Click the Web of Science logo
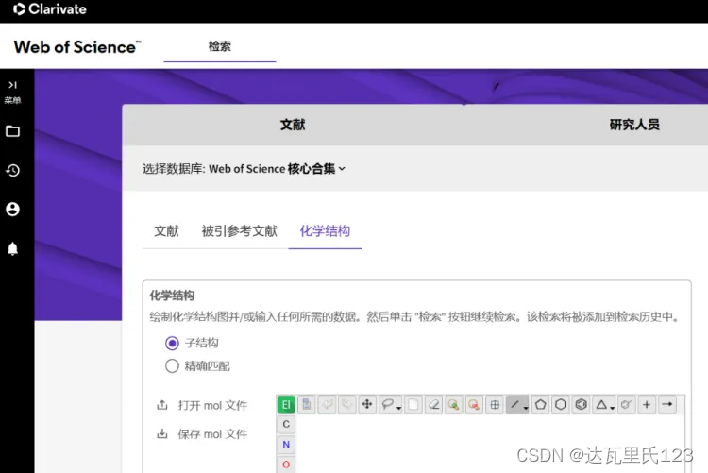The height and width of the screenshot is (473, 708). 77,47
